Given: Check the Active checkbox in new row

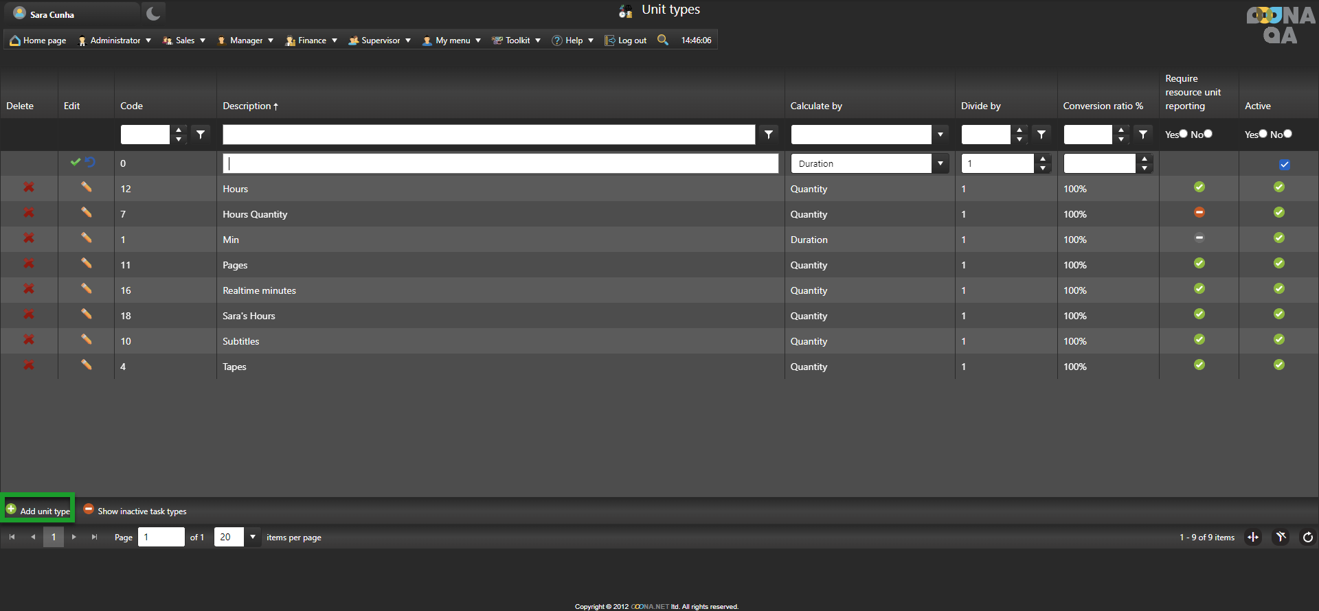Looking at the screenshot, I should click(x=1284, y=164).
